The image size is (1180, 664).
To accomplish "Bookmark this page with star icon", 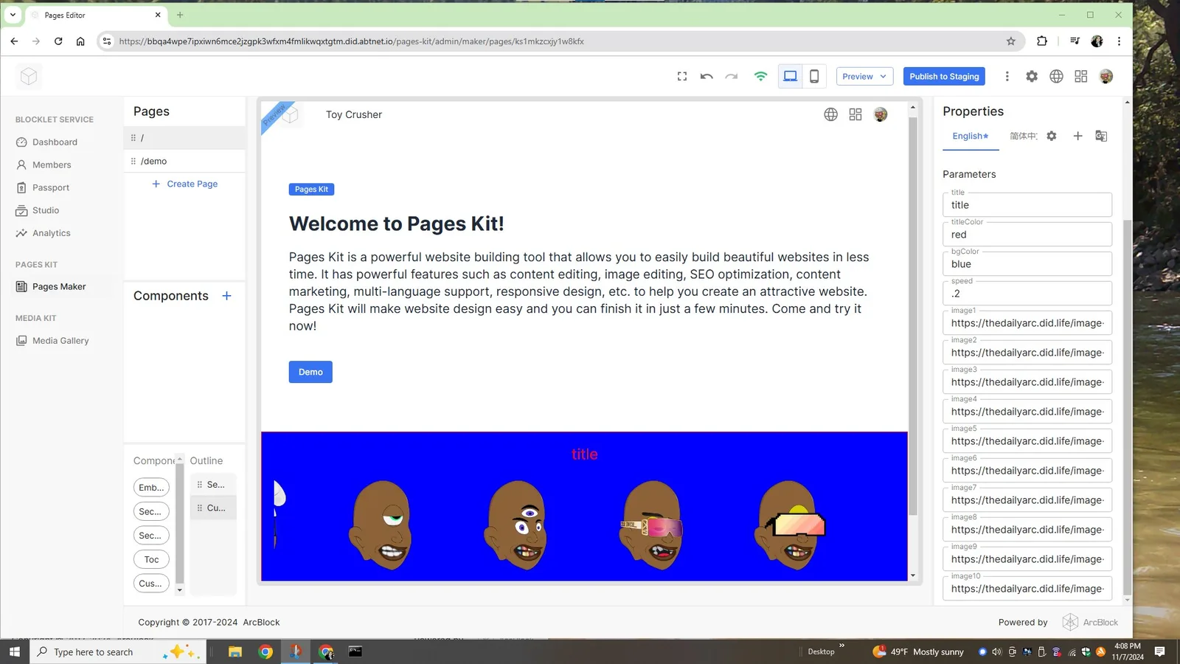I will 1011,41.
